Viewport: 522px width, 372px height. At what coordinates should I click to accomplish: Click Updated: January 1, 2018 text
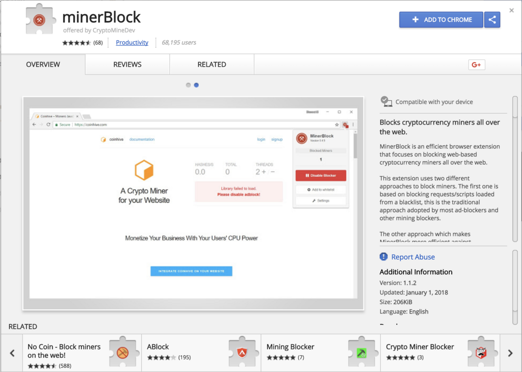point(414,293)
